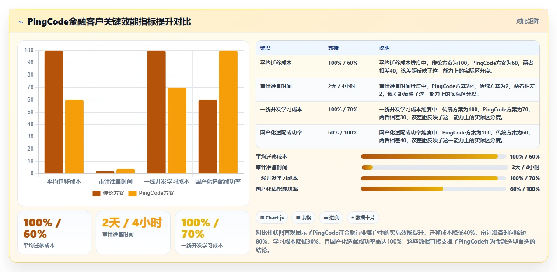Click the 国产化适配成功率 progress bar
Viewport: 557px width, 272px height.
click(433, 189)
